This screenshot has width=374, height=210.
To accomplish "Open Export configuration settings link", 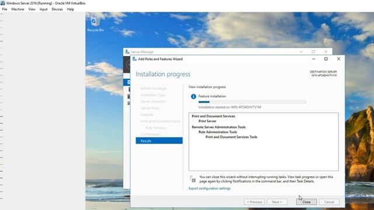I will [x=209, y=188].
